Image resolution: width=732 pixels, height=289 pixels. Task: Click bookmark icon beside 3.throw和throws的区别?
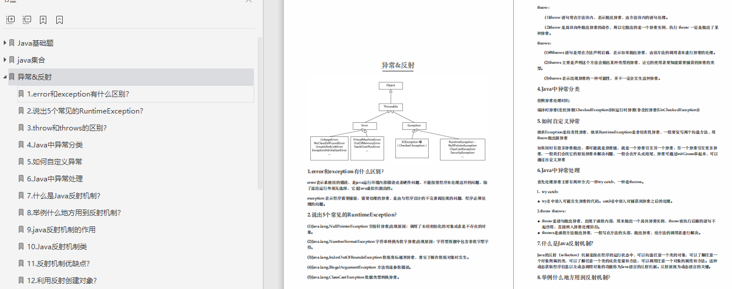21,128
